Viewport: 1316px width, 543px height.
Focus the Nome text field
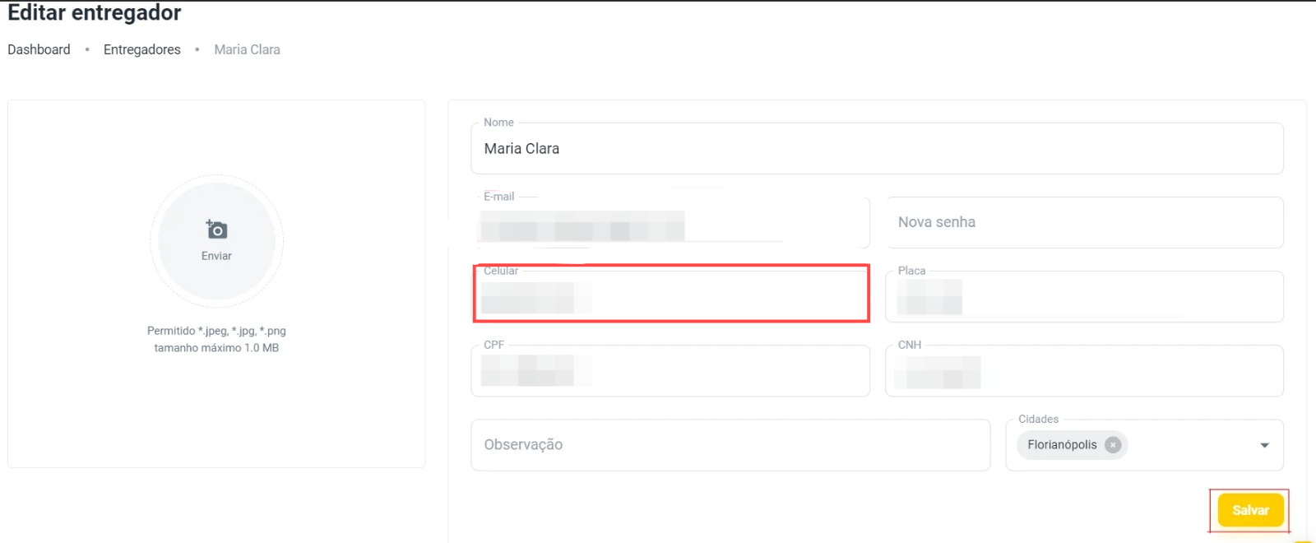[876, 149]
